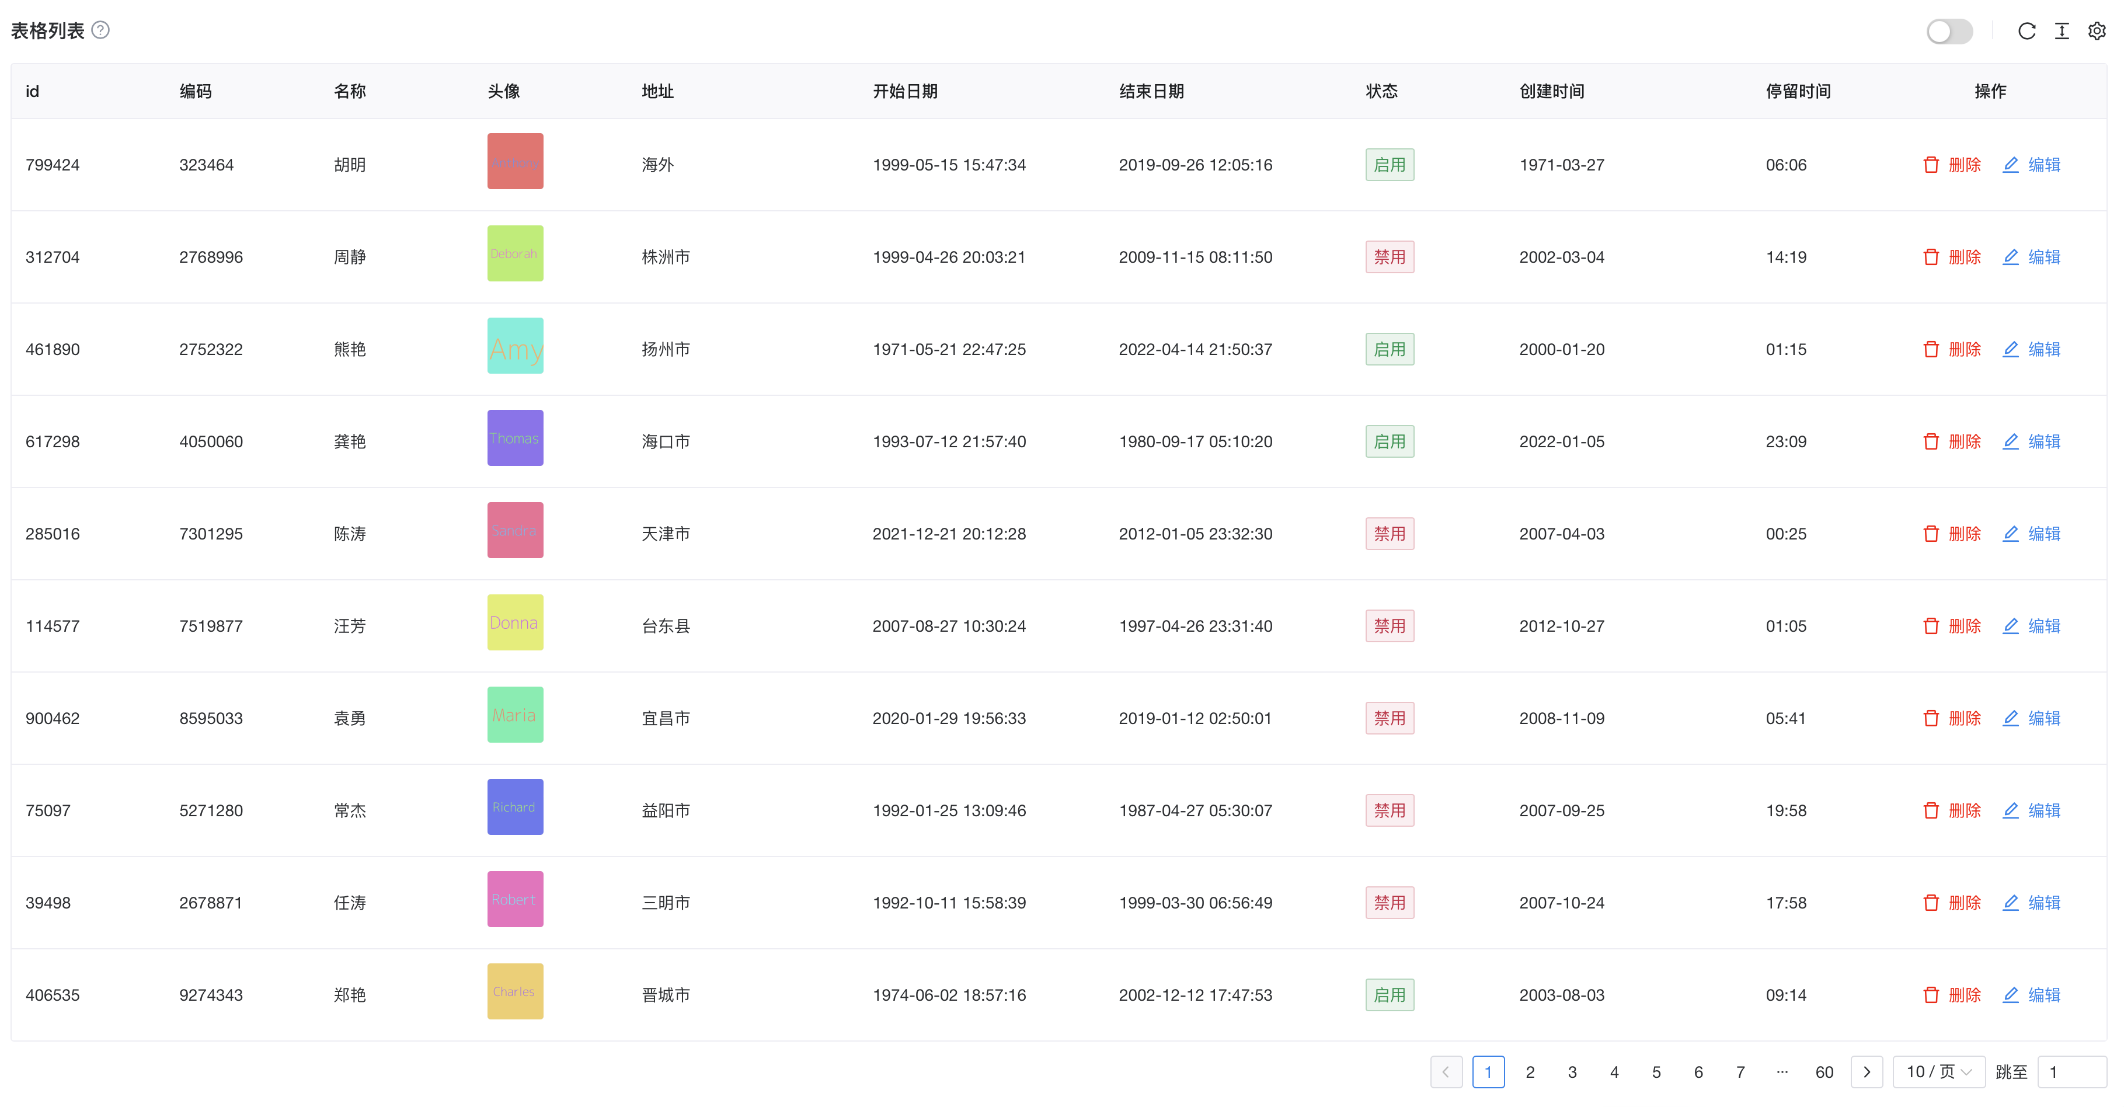This screenshot has height=1107, width=2124.
Task: Click trash icon in 胡明 row
Action: click(x=1930, y=165)
